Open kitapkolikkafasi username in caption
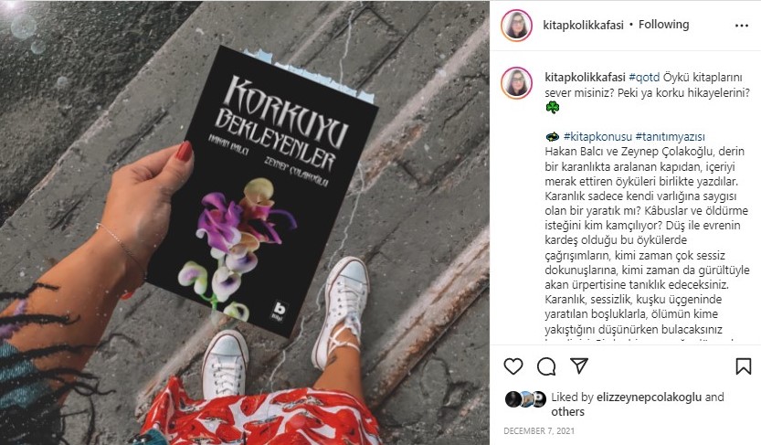Screen dimensions: 761x445 coord(585,77)
